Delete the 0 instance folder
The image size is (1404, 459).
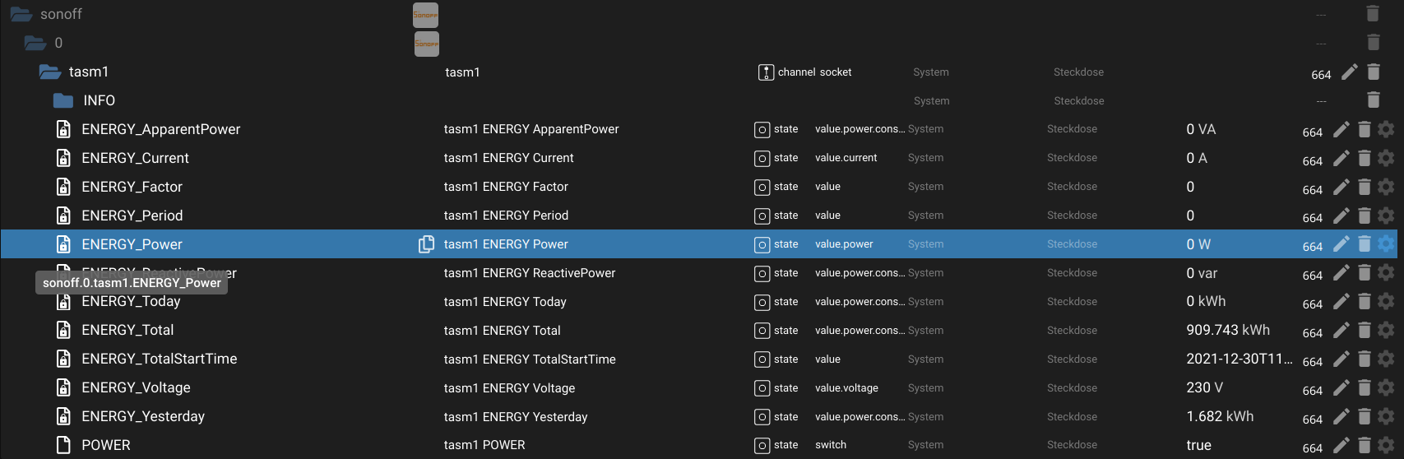[1373, 42]
